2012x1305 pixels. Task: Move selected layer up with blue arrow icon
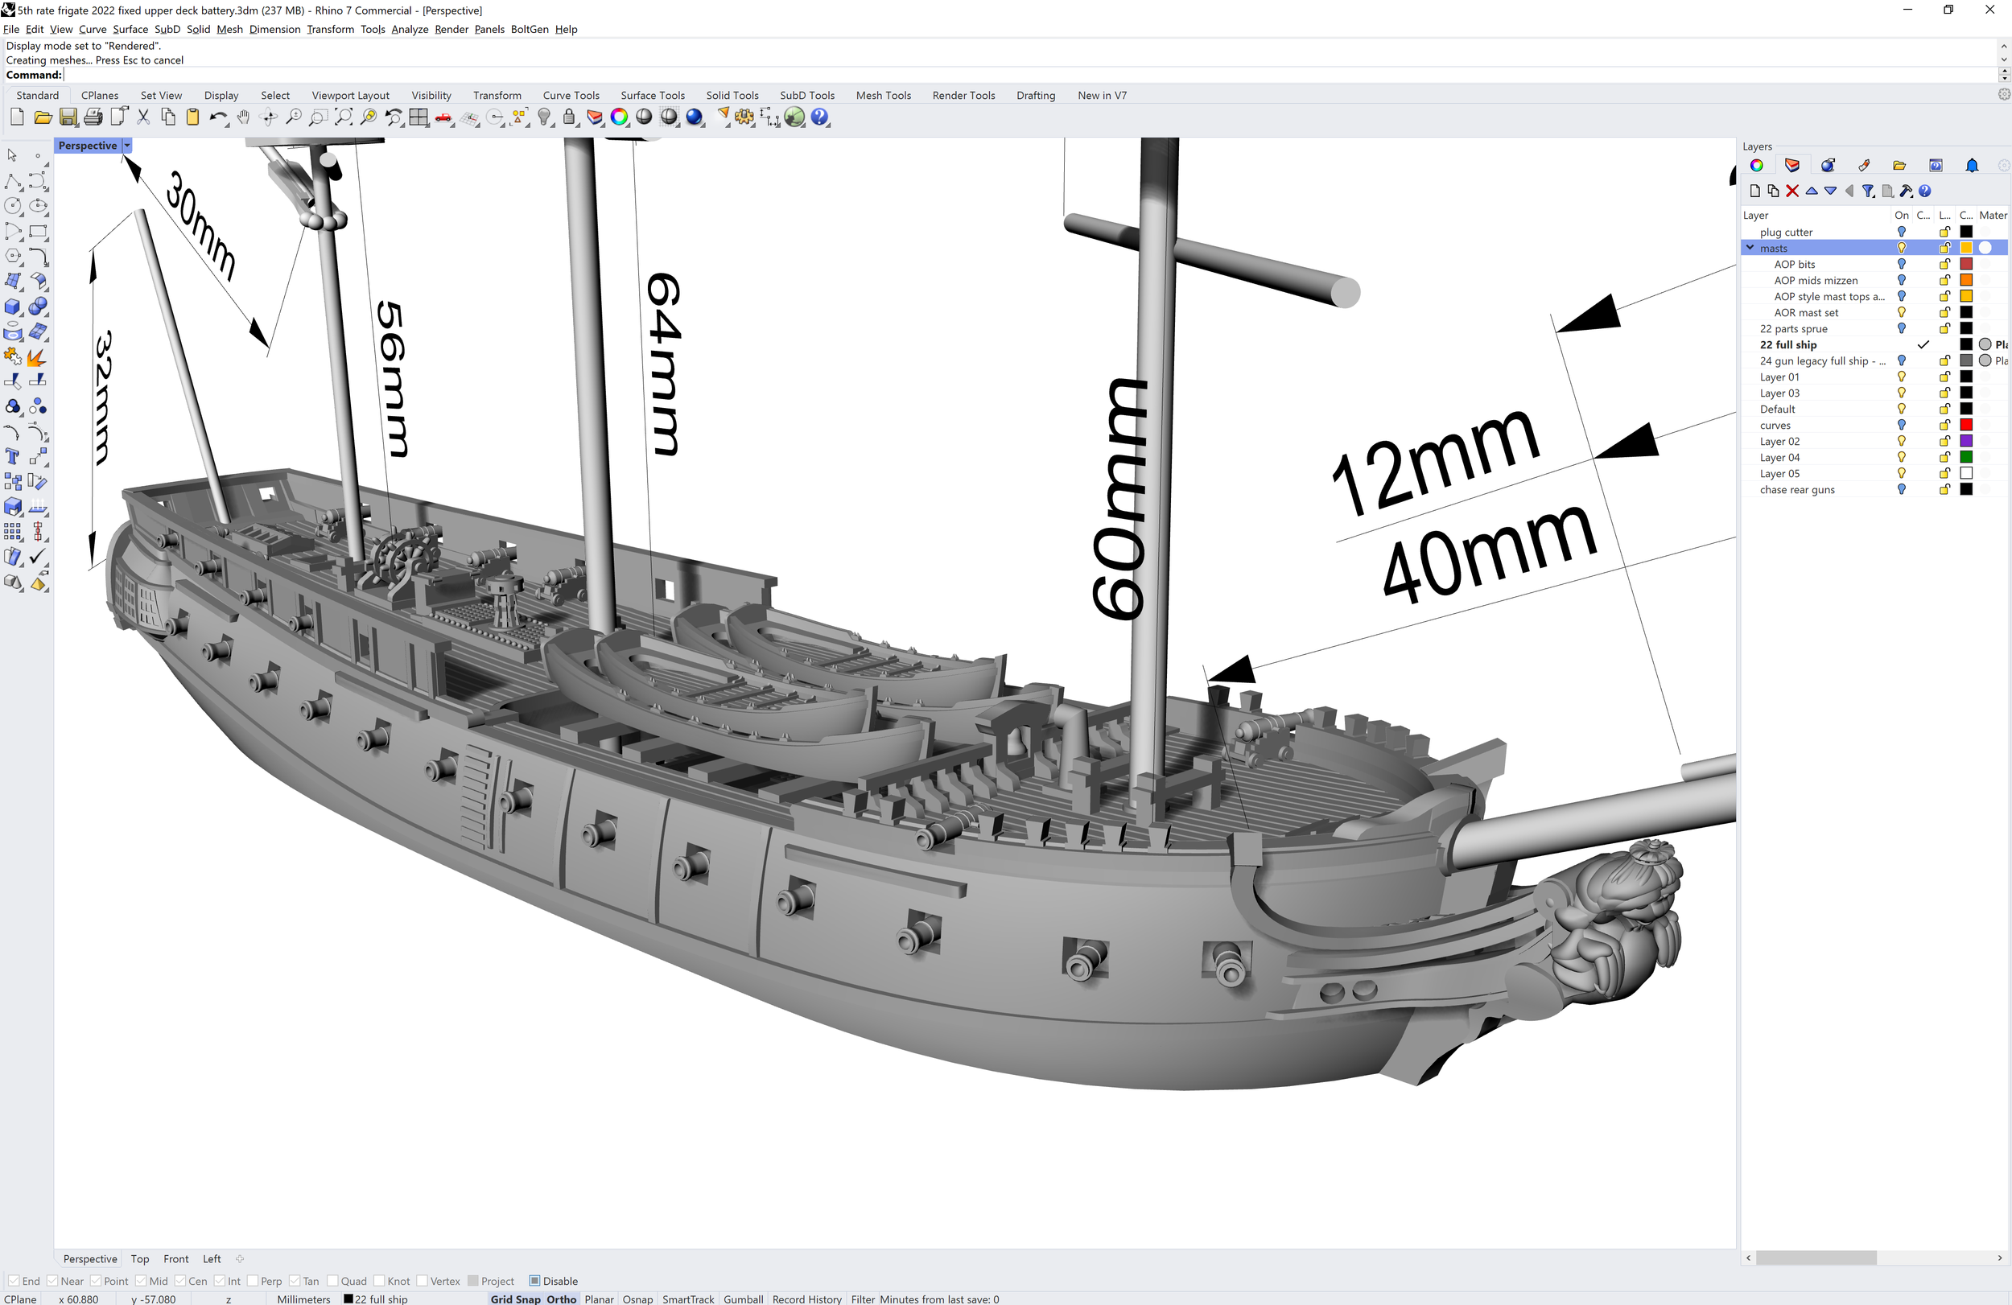click(x=1812, y=191)
